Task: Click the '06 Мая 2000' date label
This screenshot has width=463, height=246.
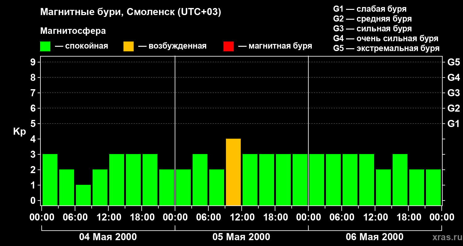Action: click(375, 237)
